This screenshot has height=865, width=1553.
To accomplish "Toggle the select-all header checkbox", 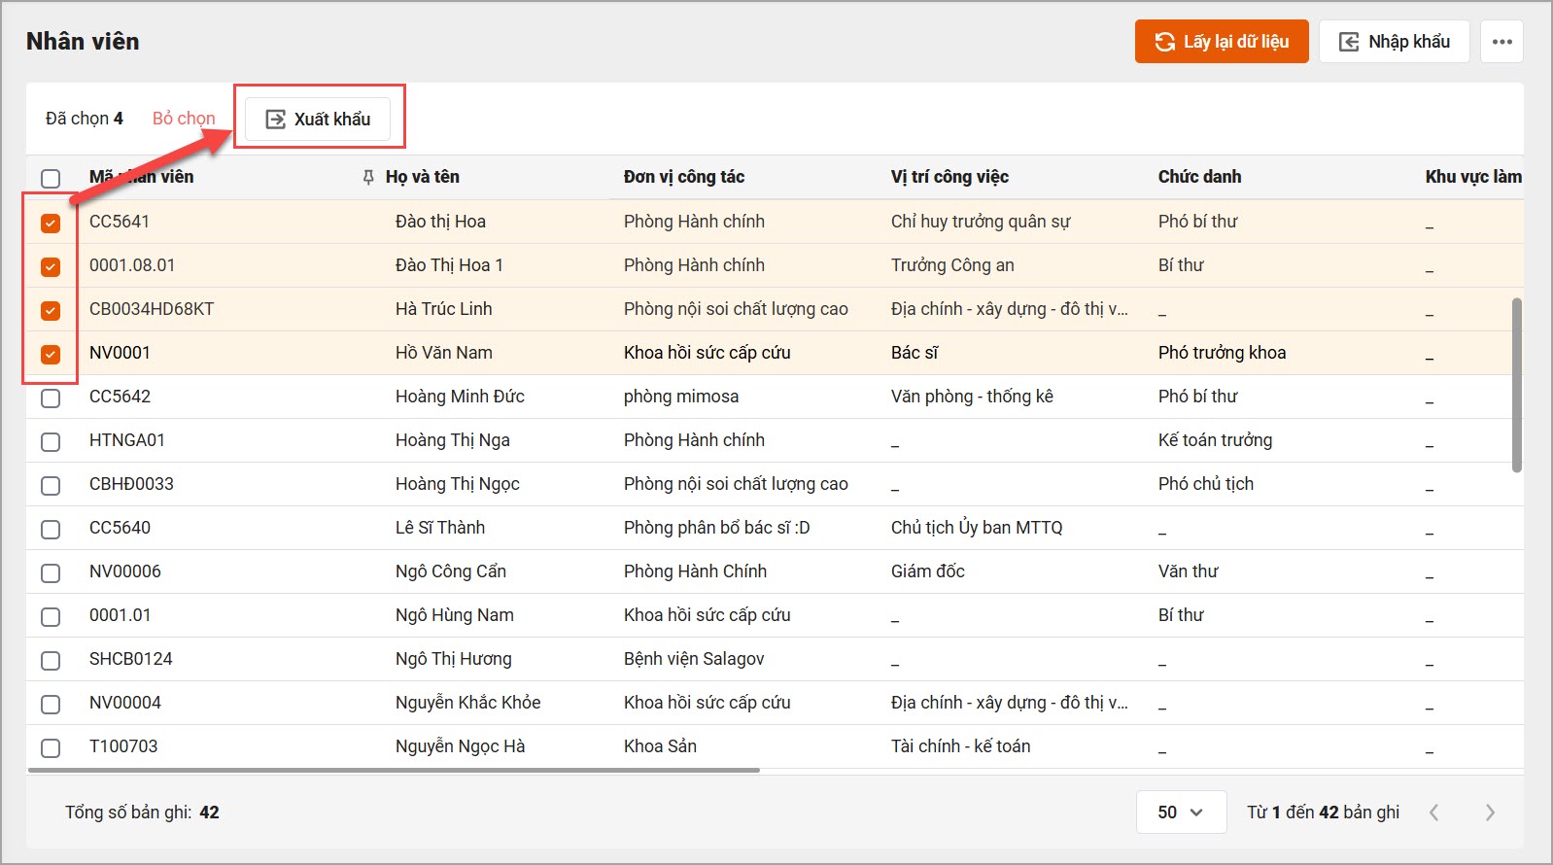I will pyautogui.click(x=51, y=178).
